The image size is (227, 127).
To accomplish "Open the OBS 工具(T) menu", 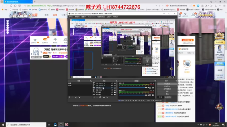I will click(109, 17).
